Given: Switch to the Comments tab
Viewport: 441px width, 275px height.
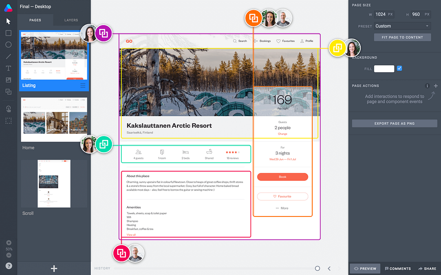Looking at the screenshot, I should tap(398, 268).
